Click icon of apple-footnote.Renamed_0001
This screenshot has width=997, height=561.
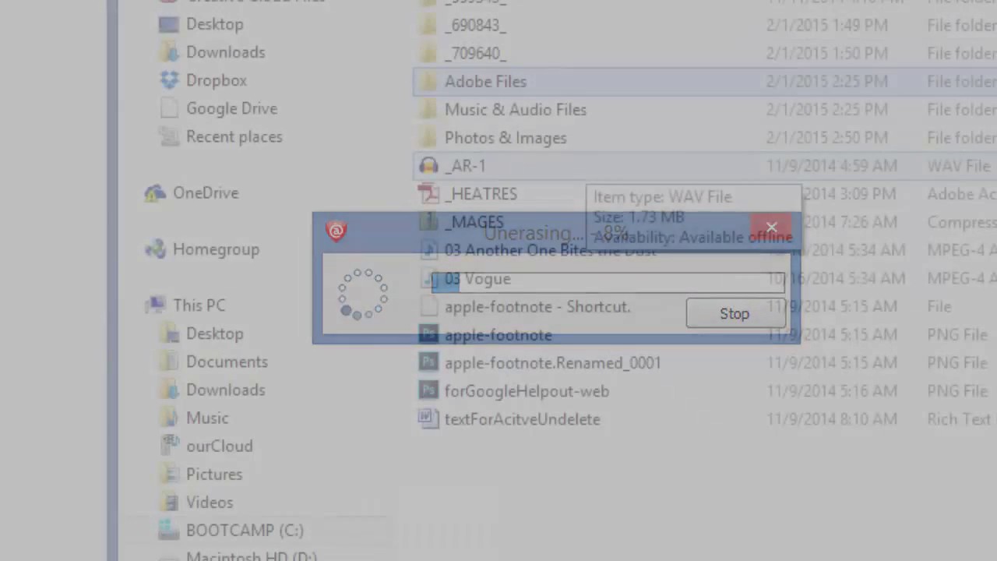(428, 363)
